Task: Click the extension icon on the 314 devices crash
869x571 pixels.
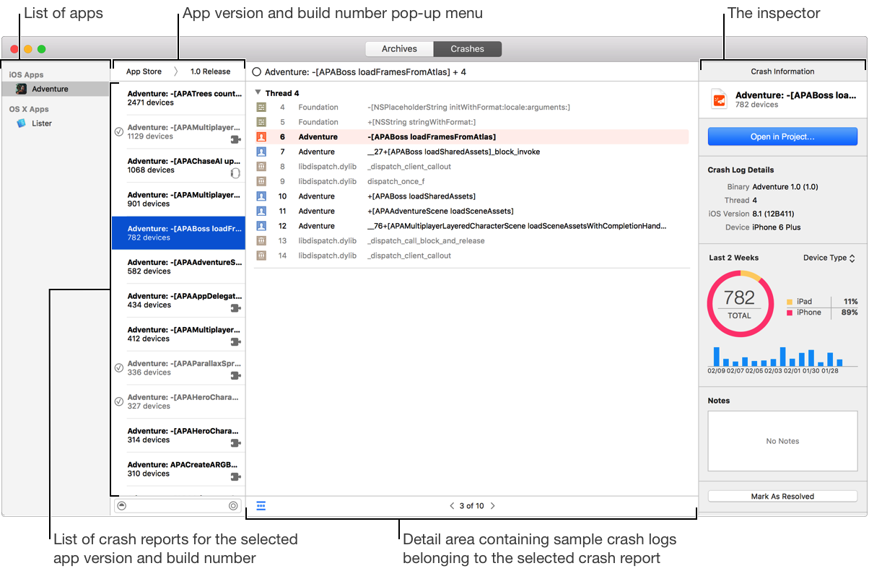Action: pyautogui.click(x=235, y=443)
